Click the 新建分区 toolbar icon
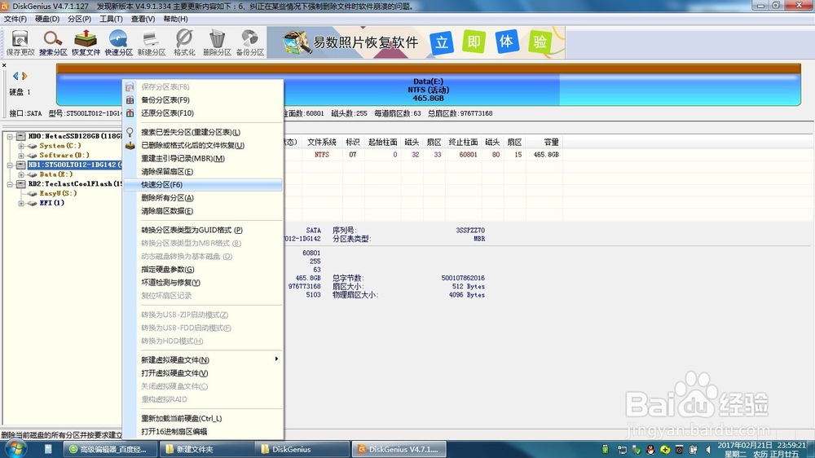This screenshot has height=458, width=815. pos(152,42)
